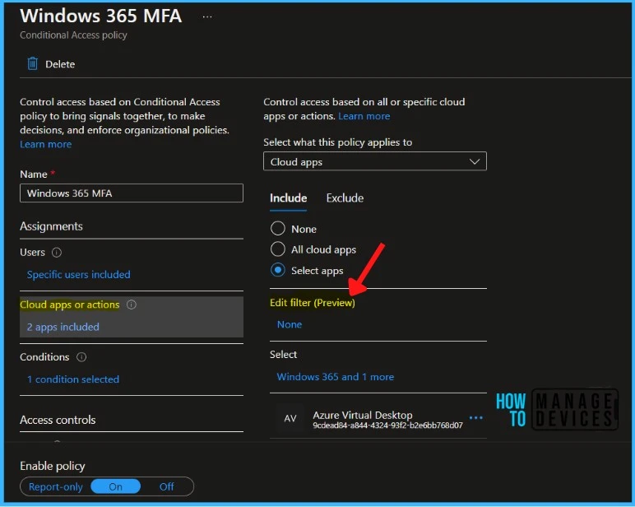
Task: Click the info icon next to Conditions
Action: pyautogui.click(x=81, y=357)
